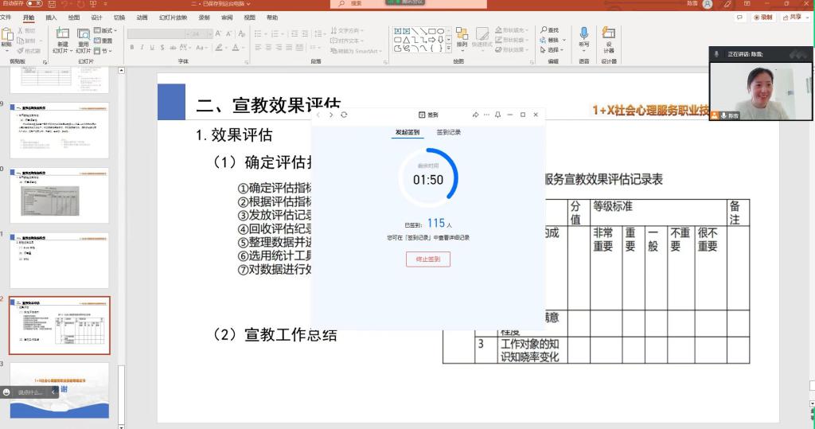Toggle the 自动保存 AutoSave switch
This screenshot has width=815, height=429.
pos(34,4)
